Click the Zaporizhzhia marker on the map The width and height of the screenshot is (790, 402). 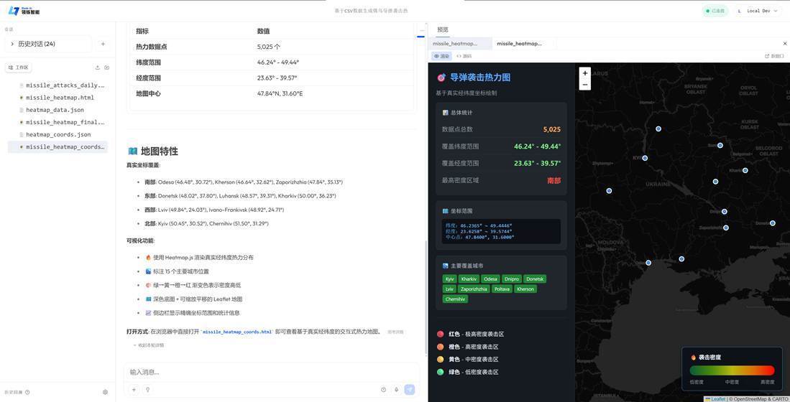[x=726, y=228]
